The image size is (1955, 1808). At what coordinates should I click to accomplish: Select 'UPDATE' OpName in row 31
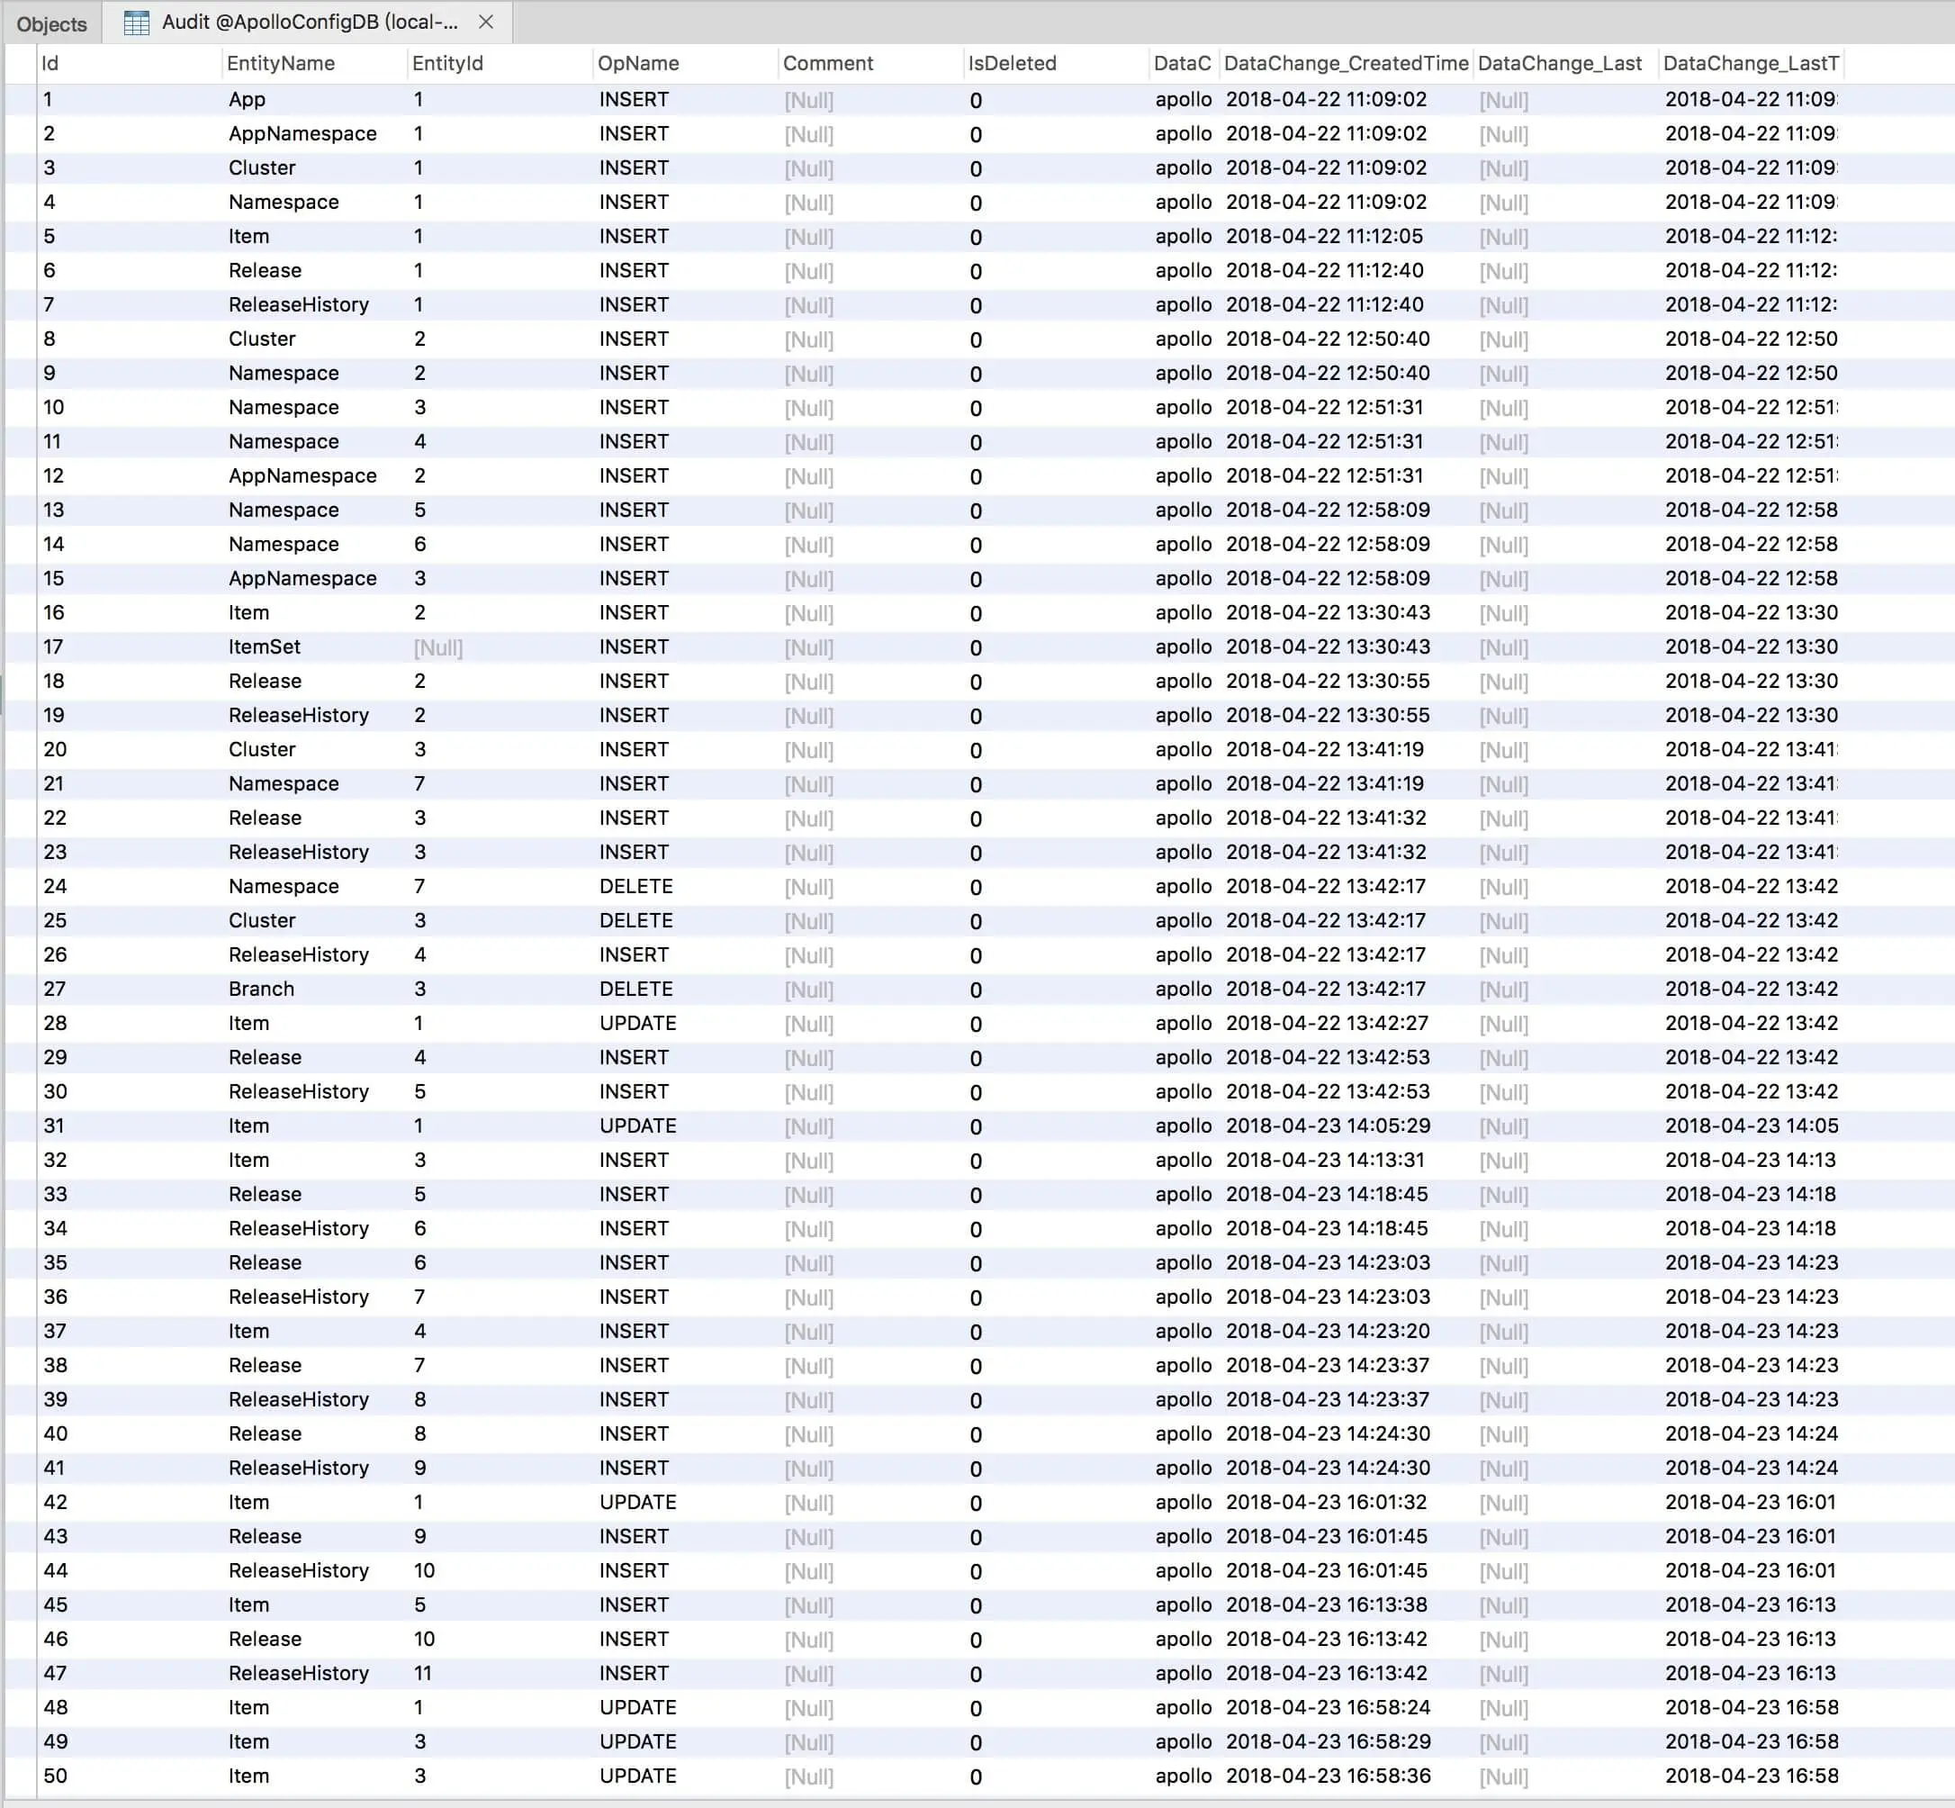[x=637, y=1126]
